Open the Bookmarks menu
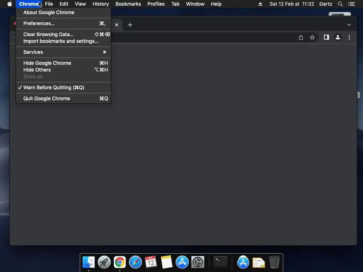This screenshot has width=363, height=272. point(128,4)
